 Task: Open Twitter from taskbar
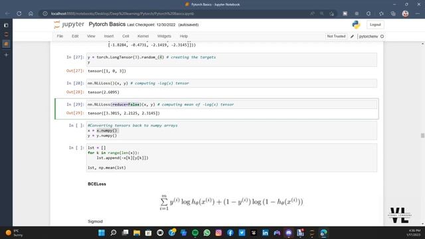pyautogui.click(x=242, y=233)
